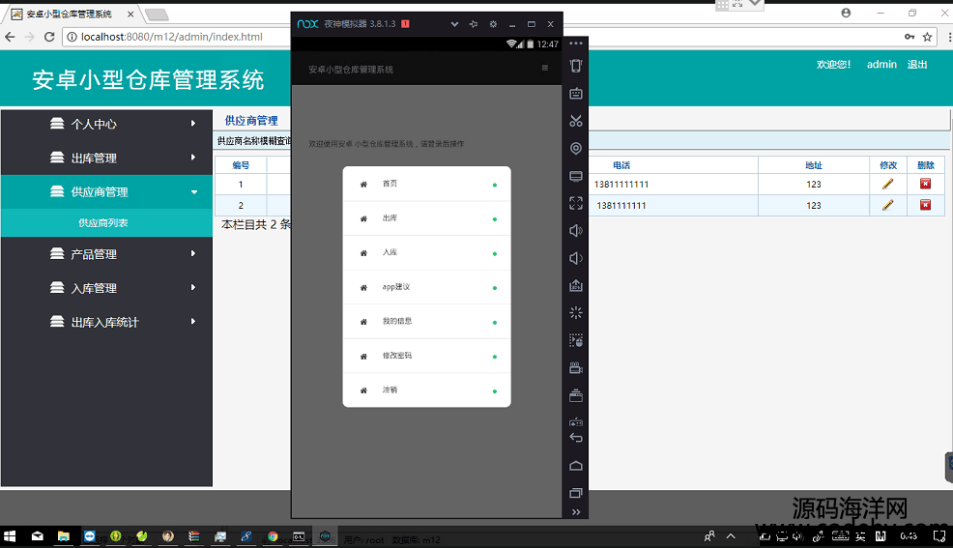Viewport: 953px width, 548px height.
Task: Open a new Chrome tab
Action: point(157,14)
